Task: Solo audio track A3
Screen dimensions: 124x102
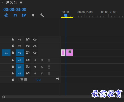Action: pyautogui.click(x=42, y=73)
